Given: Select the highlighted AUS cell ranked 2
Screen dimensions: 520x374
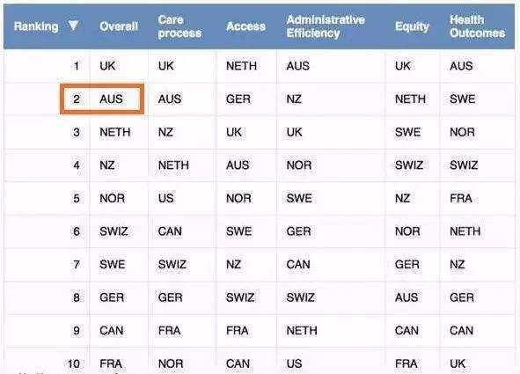Looking at the screenshot, I should (102, 99).
